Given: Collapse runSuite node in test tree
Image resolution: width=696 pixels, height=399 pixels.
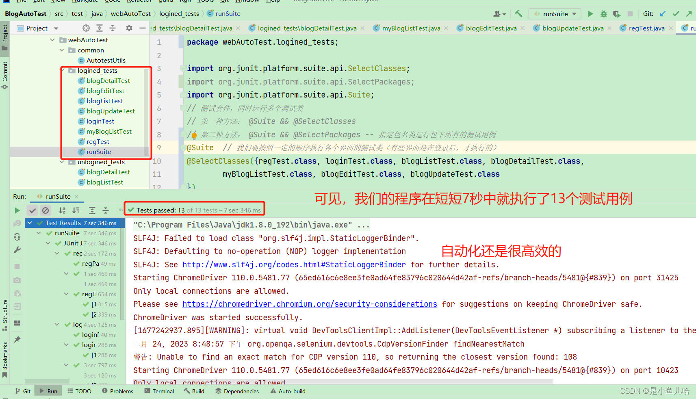Looking at the screenshot, I should (39, 233).
